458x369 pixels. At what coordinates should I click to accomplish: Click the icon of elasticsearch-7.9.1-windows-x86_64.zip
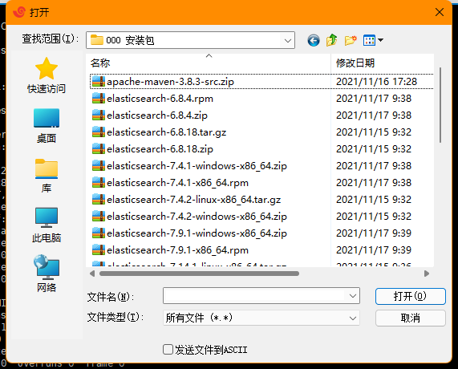(x=99, y=233)
